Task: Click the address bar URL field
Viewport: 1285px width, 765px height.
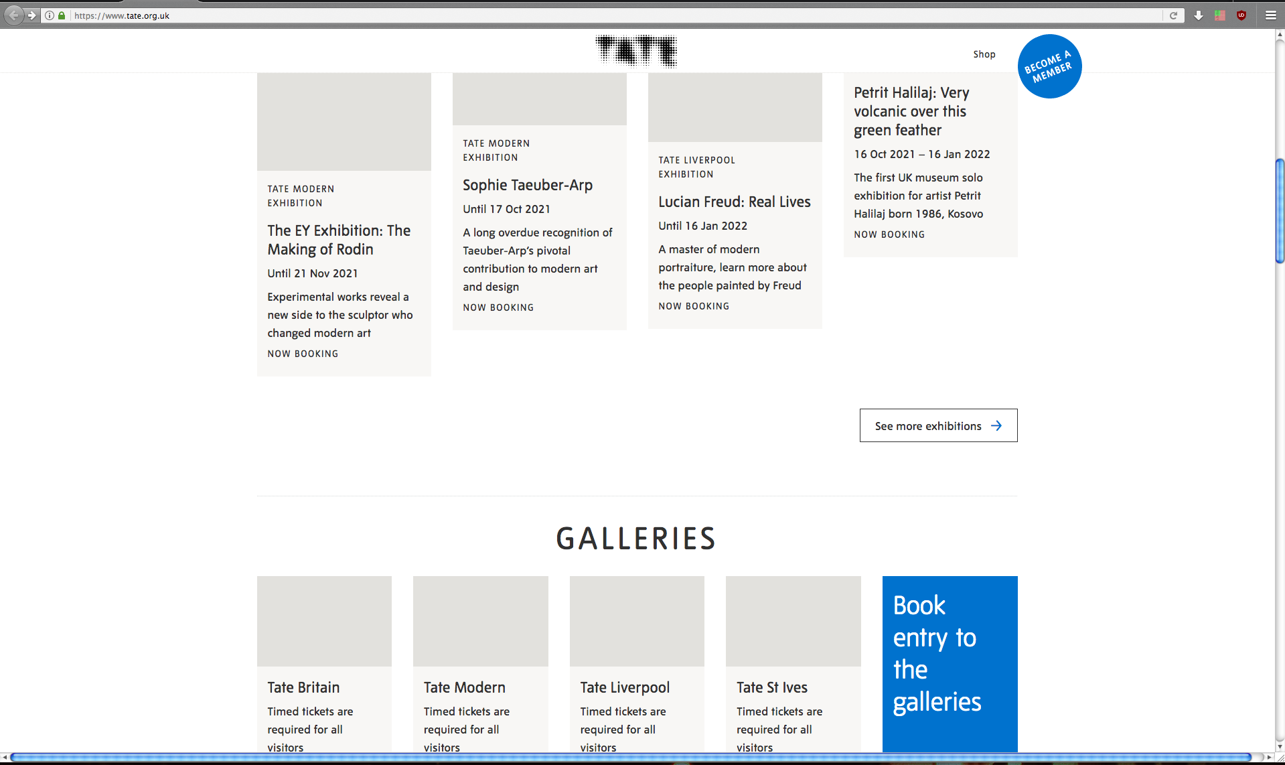Action: [616, 15]
